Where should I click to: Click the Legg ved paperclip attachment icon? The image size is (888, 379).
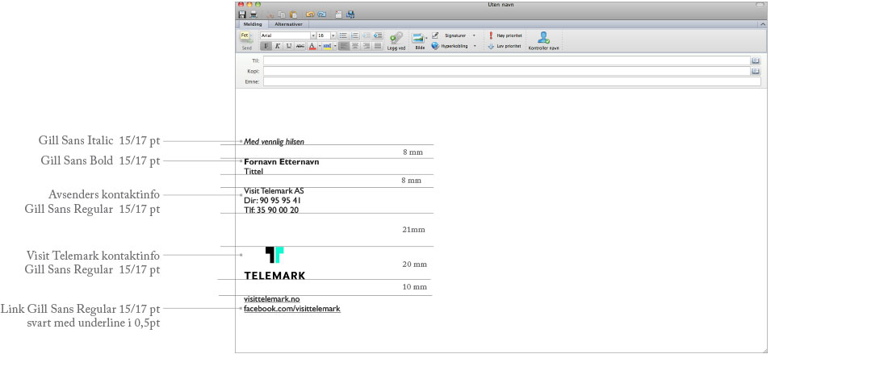click(396, 39)
